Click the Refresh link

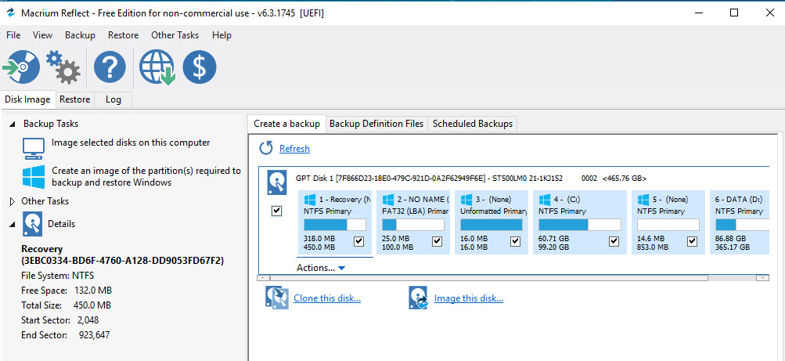click(x=294, y=149)
